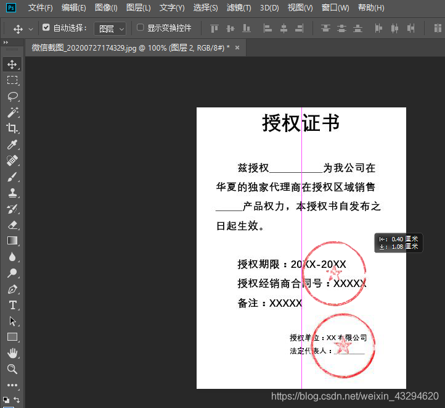Open the 编辑(E) menu
The width and height of the screenshot is (445, 408).
coord(74,7)
